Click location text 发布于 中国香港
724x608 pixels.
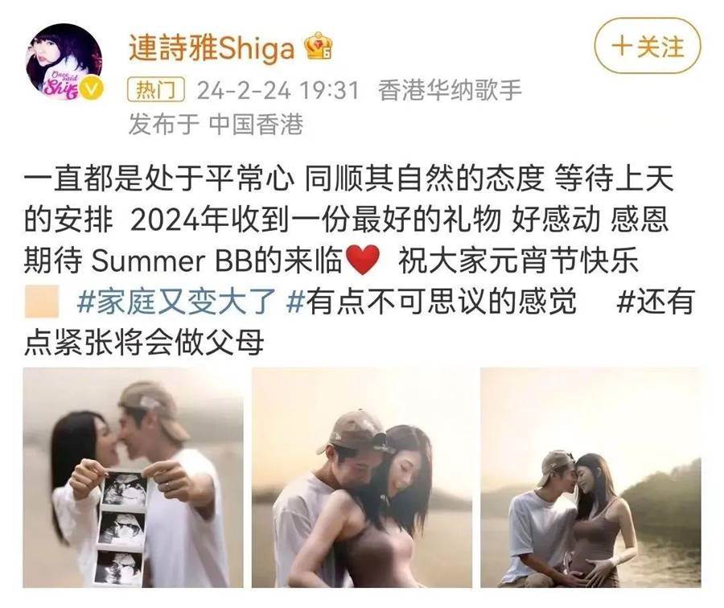tap(216, 124)
